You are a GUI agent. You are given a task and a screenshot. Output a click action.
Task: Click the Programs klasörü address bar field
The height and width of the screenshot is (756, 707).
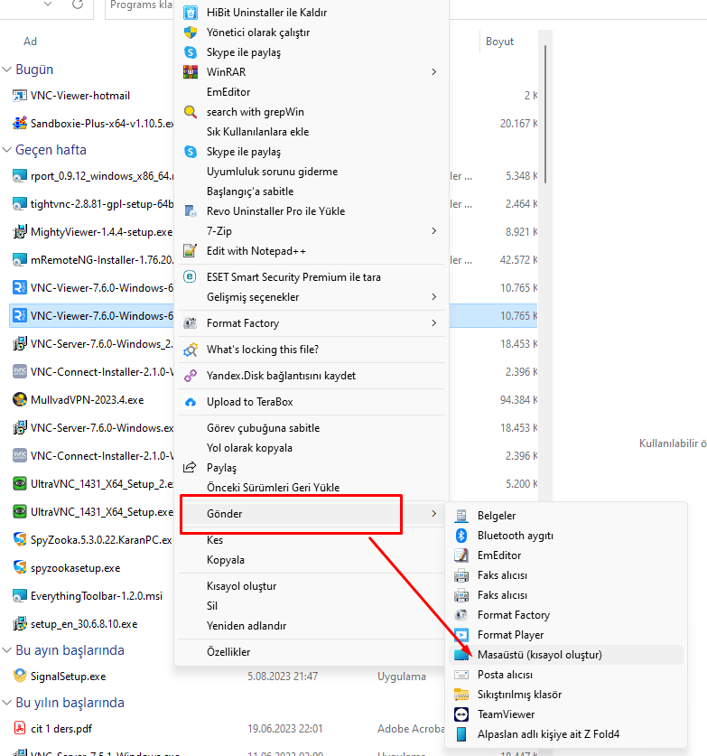pyautogui.click(x=140, y=5)
